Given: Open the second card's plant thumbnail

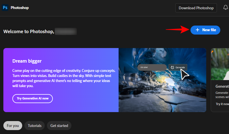Looking at the screenshot, I should point(220,64).
